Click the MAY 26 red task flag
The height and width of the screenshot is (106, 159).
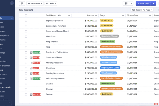[37, 94]
